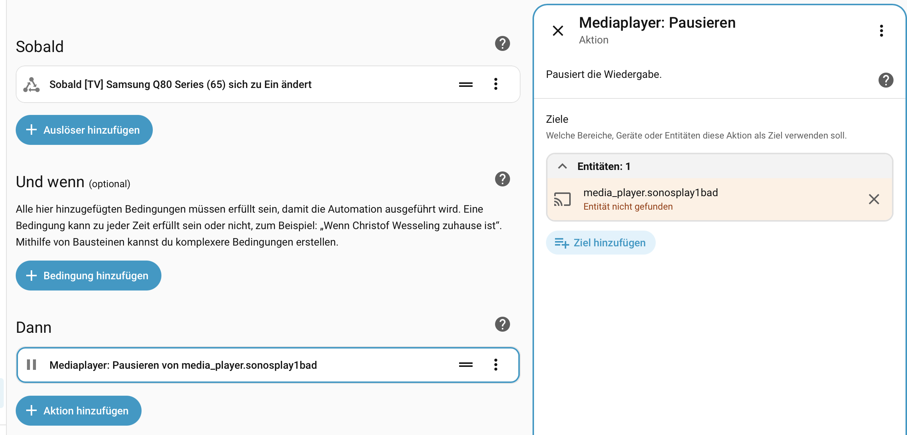
Task: Open help for Und wenn section
Action: [x=502, y=179]
